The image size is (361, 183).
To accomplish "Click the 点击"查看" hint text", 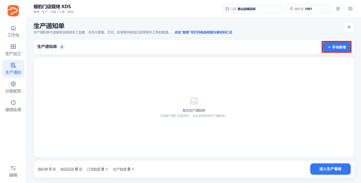I will 203,32.
